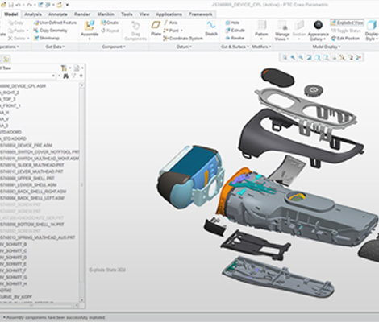379x322 pixels.
Task: Click the Repeat component command
Action: point(110,31)
